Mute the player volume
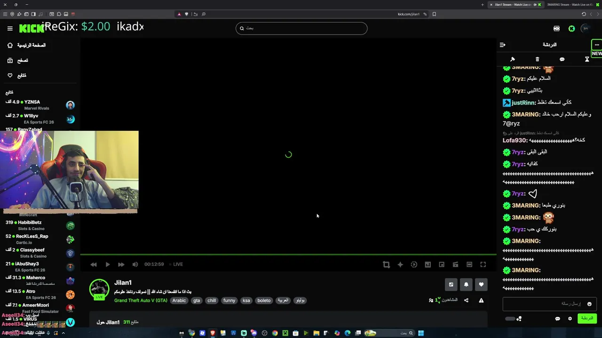This screenshot has height=338, width=602. point(135,264)
